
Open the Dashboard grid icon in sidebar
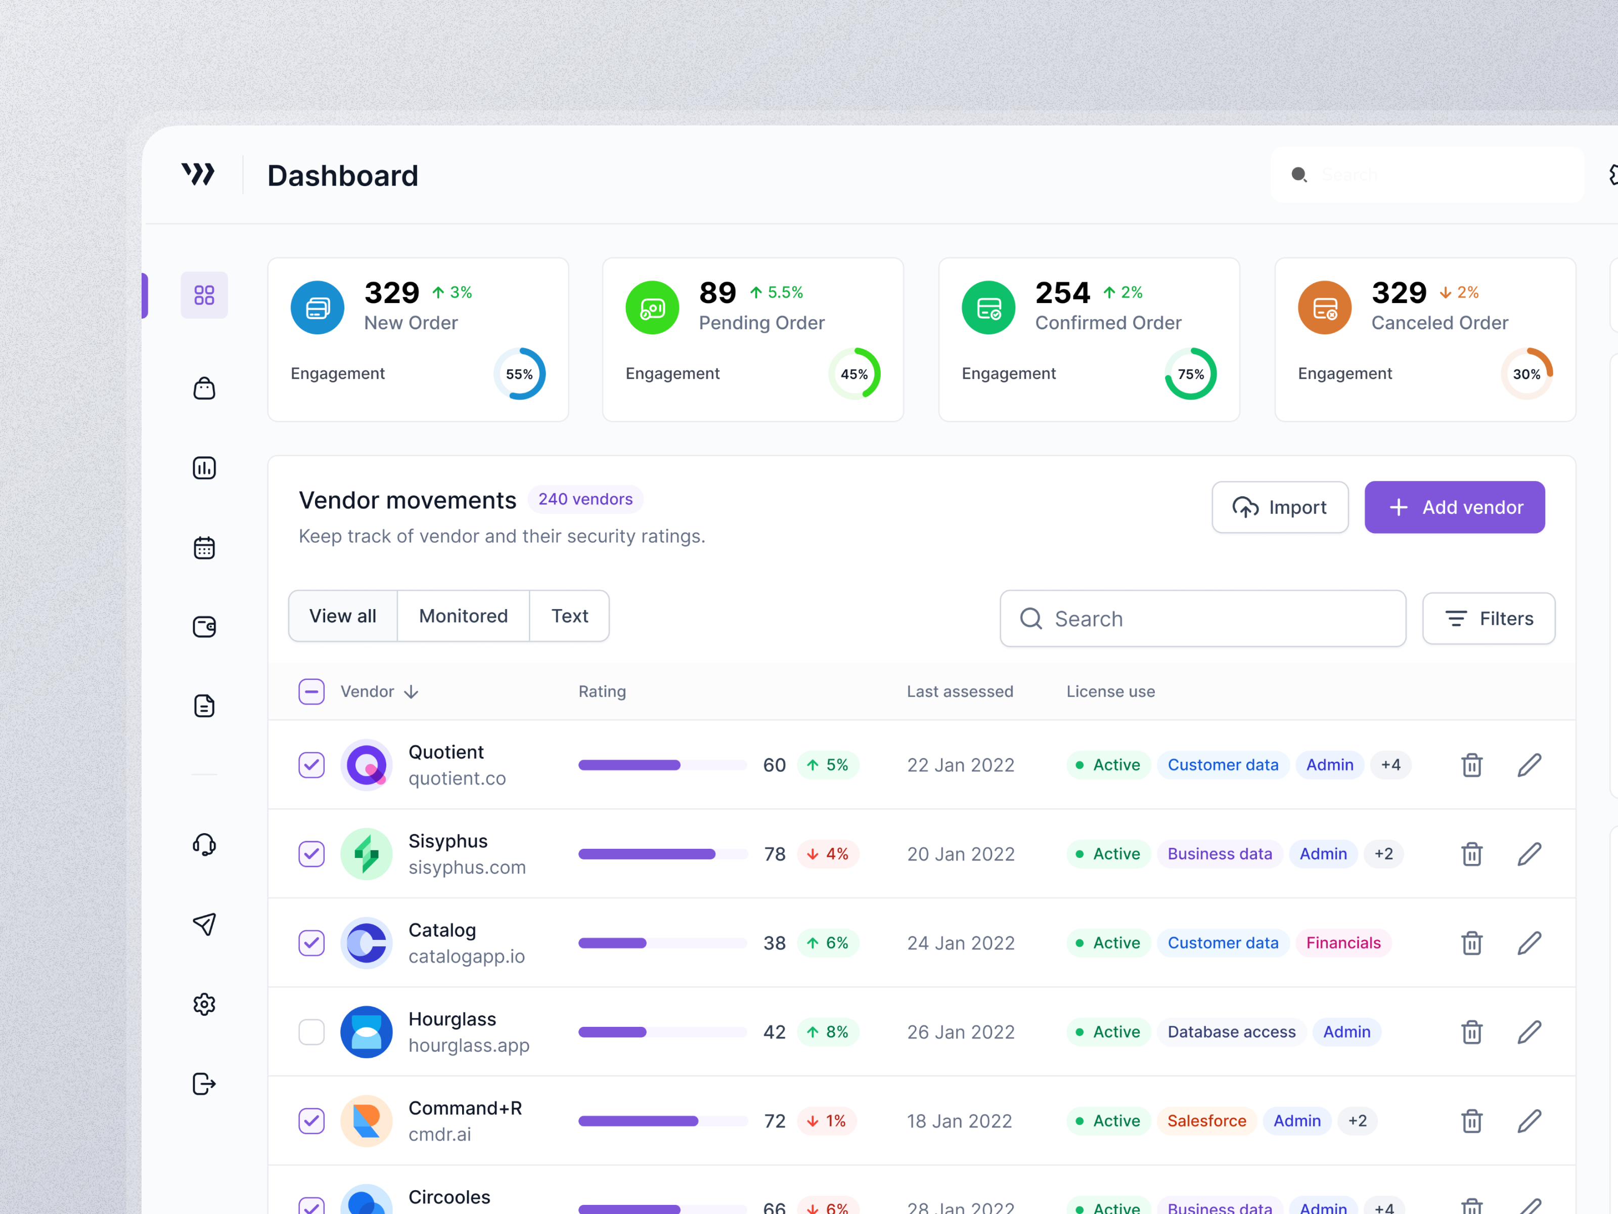click(204, 295)
